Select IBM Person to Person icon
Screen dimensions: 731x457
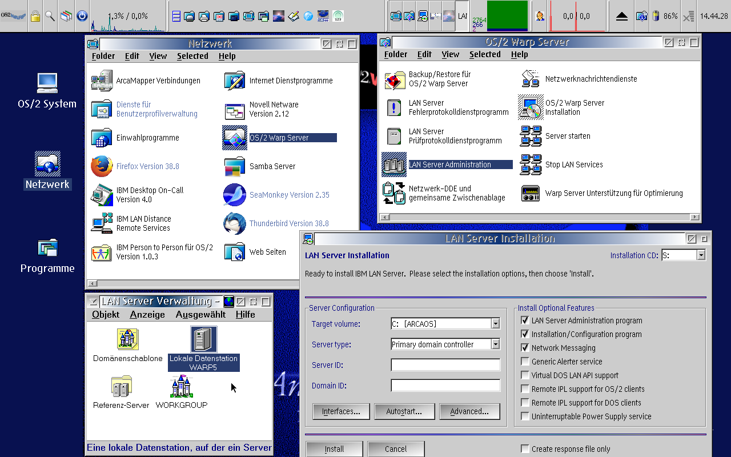102,252
